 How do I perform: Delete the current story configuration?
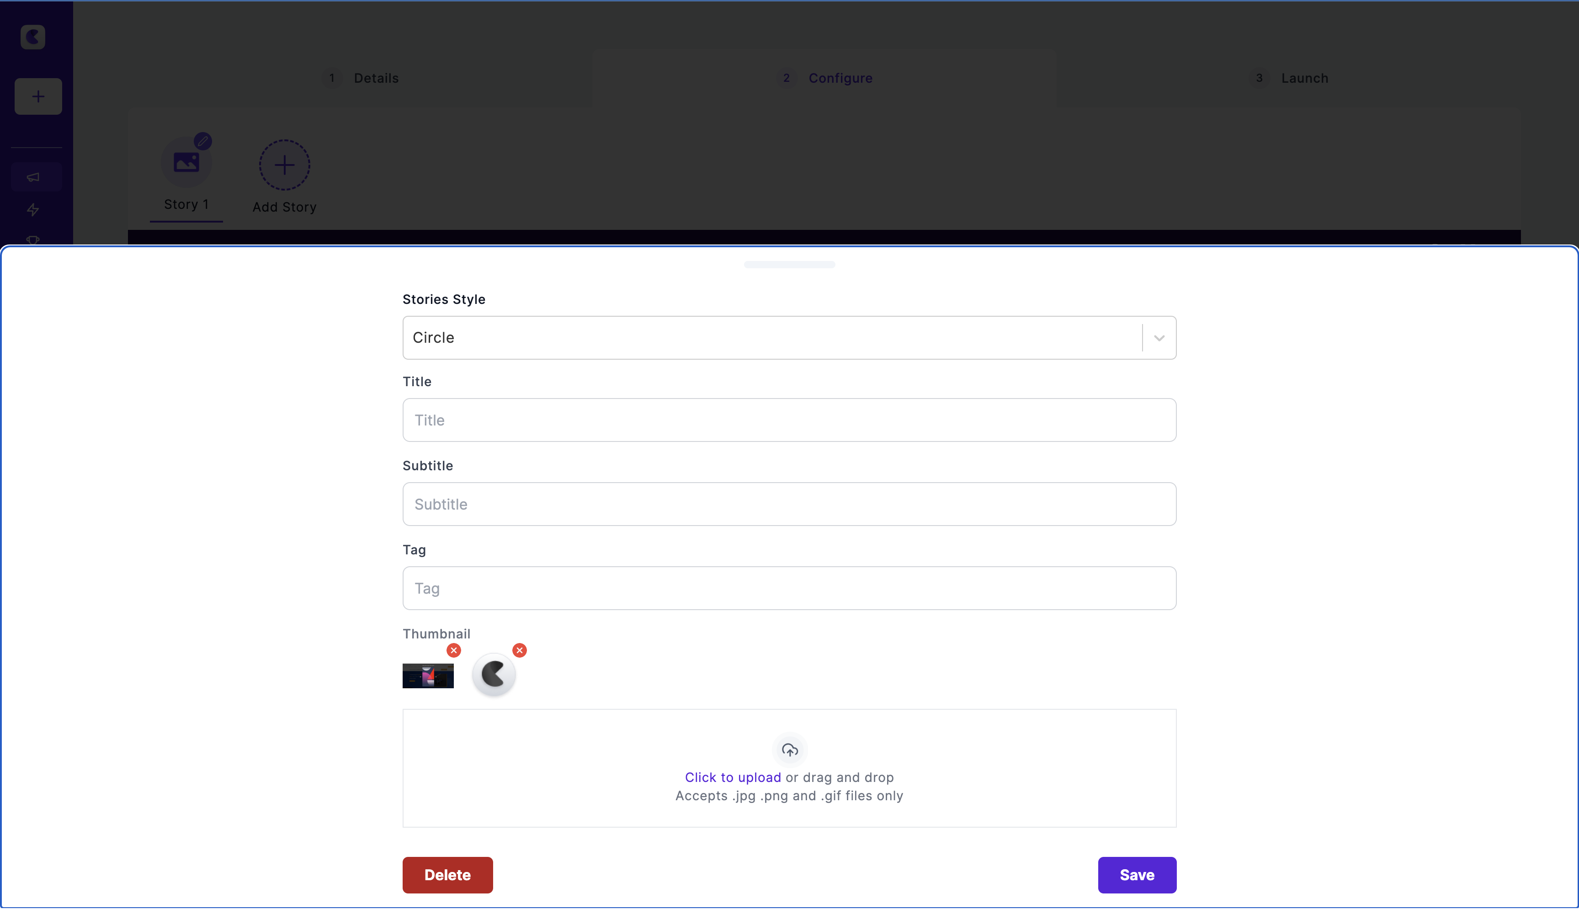pyautogui.click(x=447, y=875)
